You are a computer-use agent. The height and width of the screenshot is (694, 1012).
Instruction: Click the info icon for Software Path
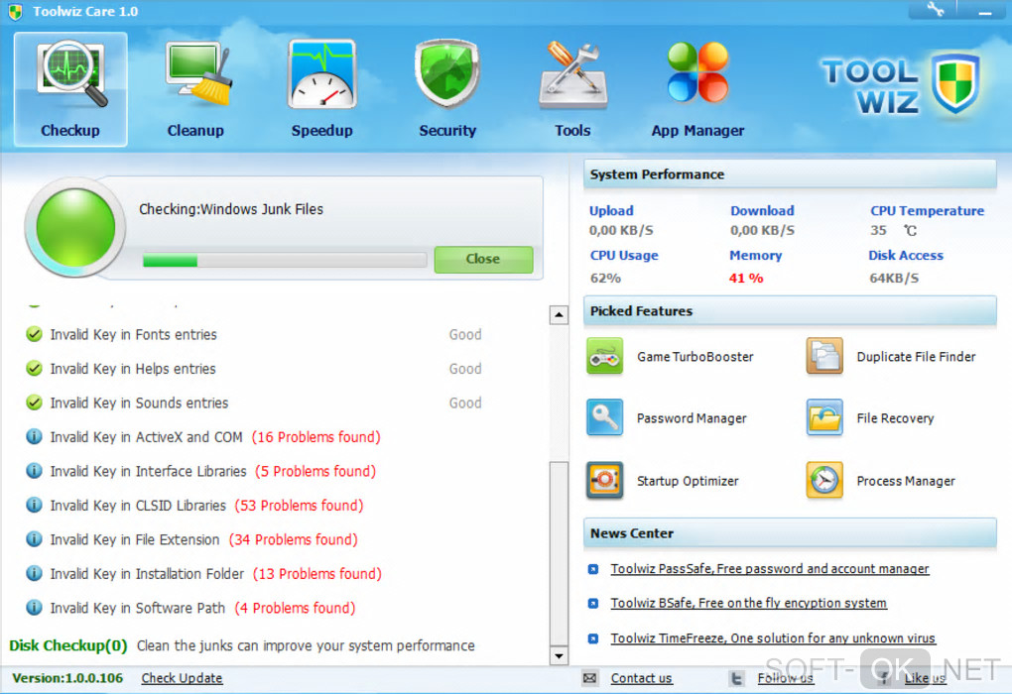click(34, 608)
